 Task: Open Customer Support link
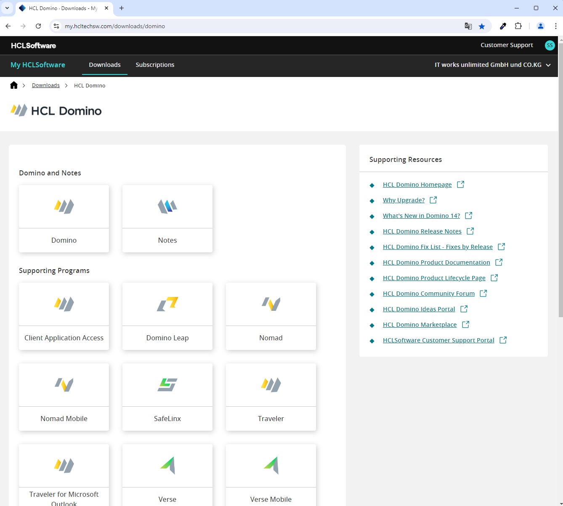point(507,45)
